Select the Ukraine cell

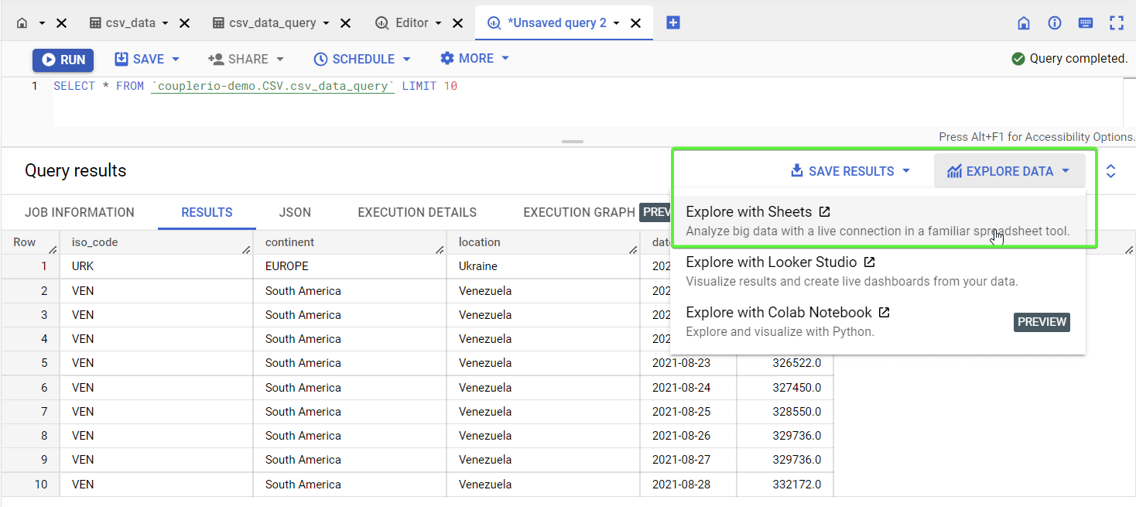(x=543, y=266)
